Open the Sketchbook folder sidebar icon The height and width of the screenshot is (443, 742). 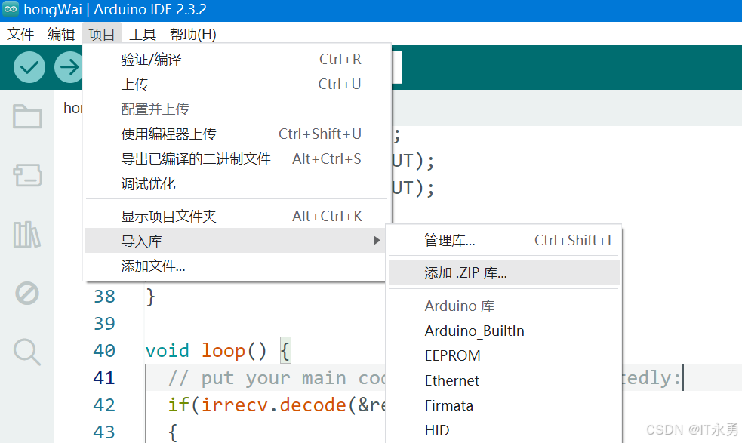[x=27, y=116]
